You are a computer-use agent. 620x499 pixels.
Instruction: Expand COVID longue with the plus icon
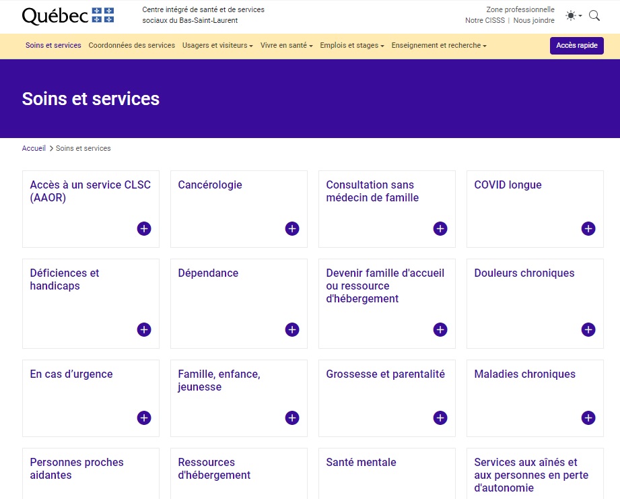click(x=588, y=228)
